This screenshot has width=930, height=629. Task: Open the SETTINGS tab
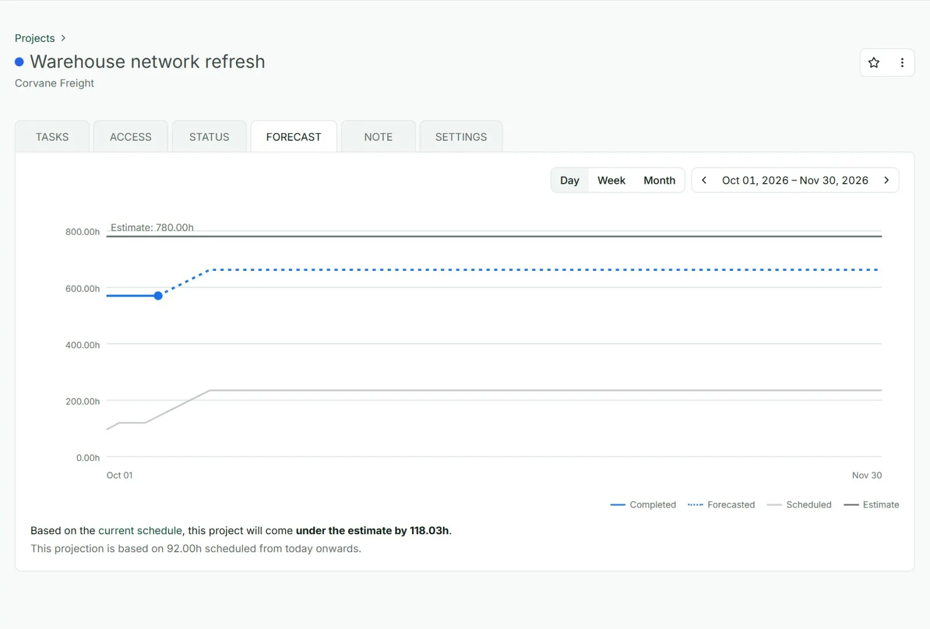coord(461,137)
